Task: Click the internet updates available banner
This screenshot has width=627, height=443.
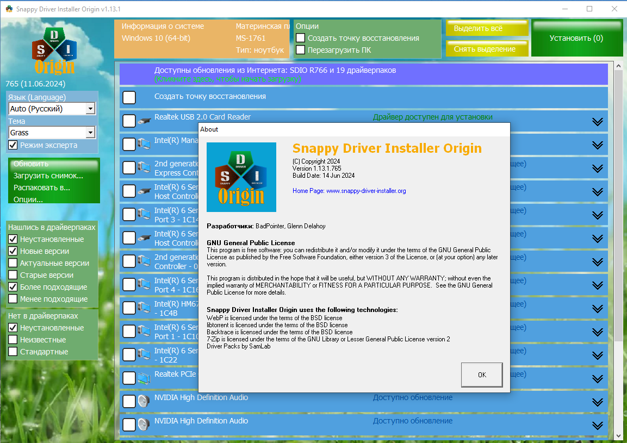Action: tap(363, 74)
